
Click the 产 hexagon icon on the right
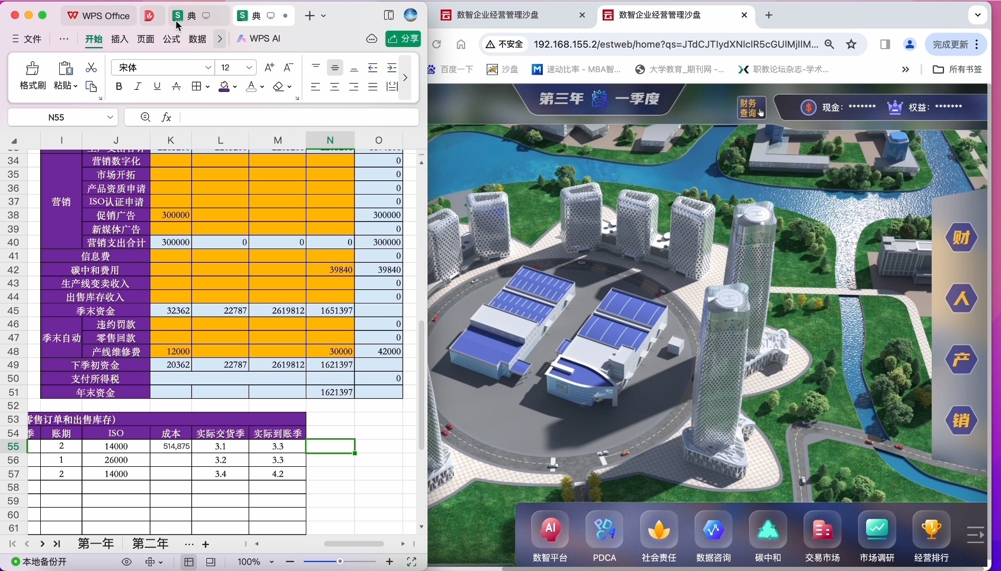962,360
